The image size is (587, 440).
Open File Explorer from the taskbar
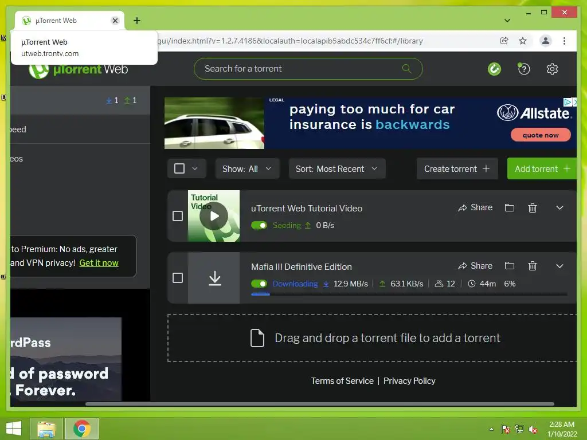(46, 429)
